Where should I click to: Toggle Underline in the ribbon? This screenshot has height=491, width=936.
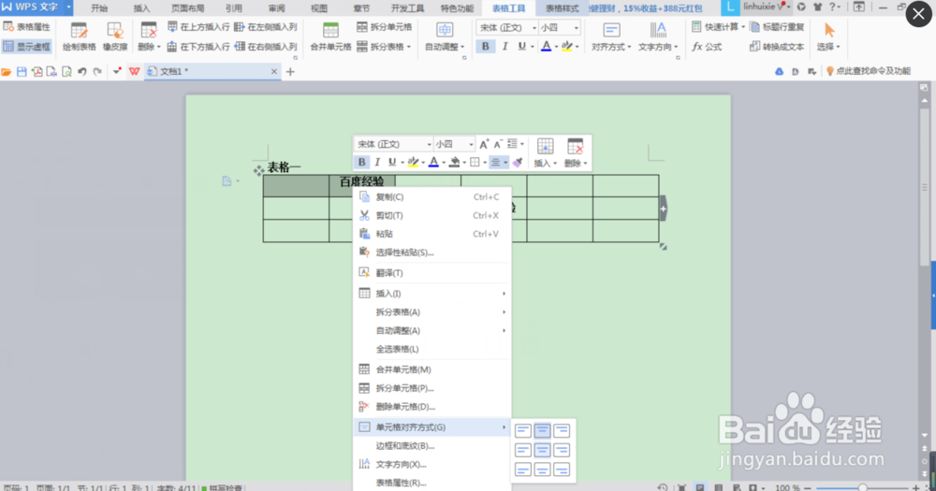pyautogui.click(x=521, y=46)
